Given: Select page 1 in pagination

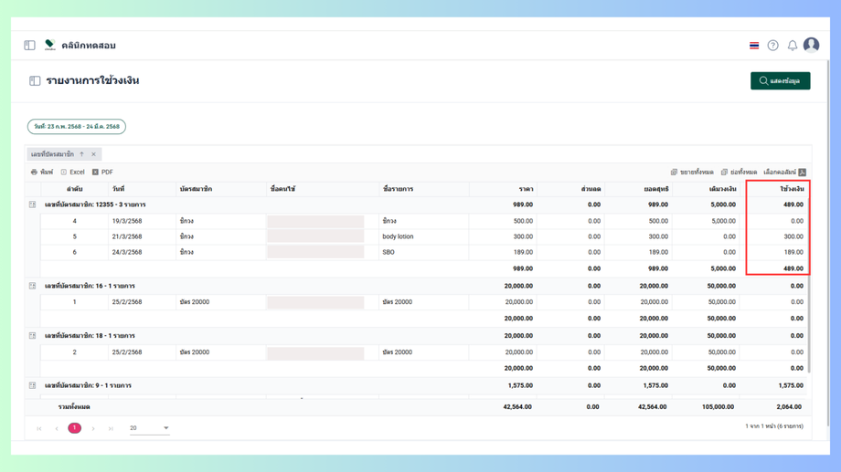Looking at the screenshot, I should click(x=75, y=428).
